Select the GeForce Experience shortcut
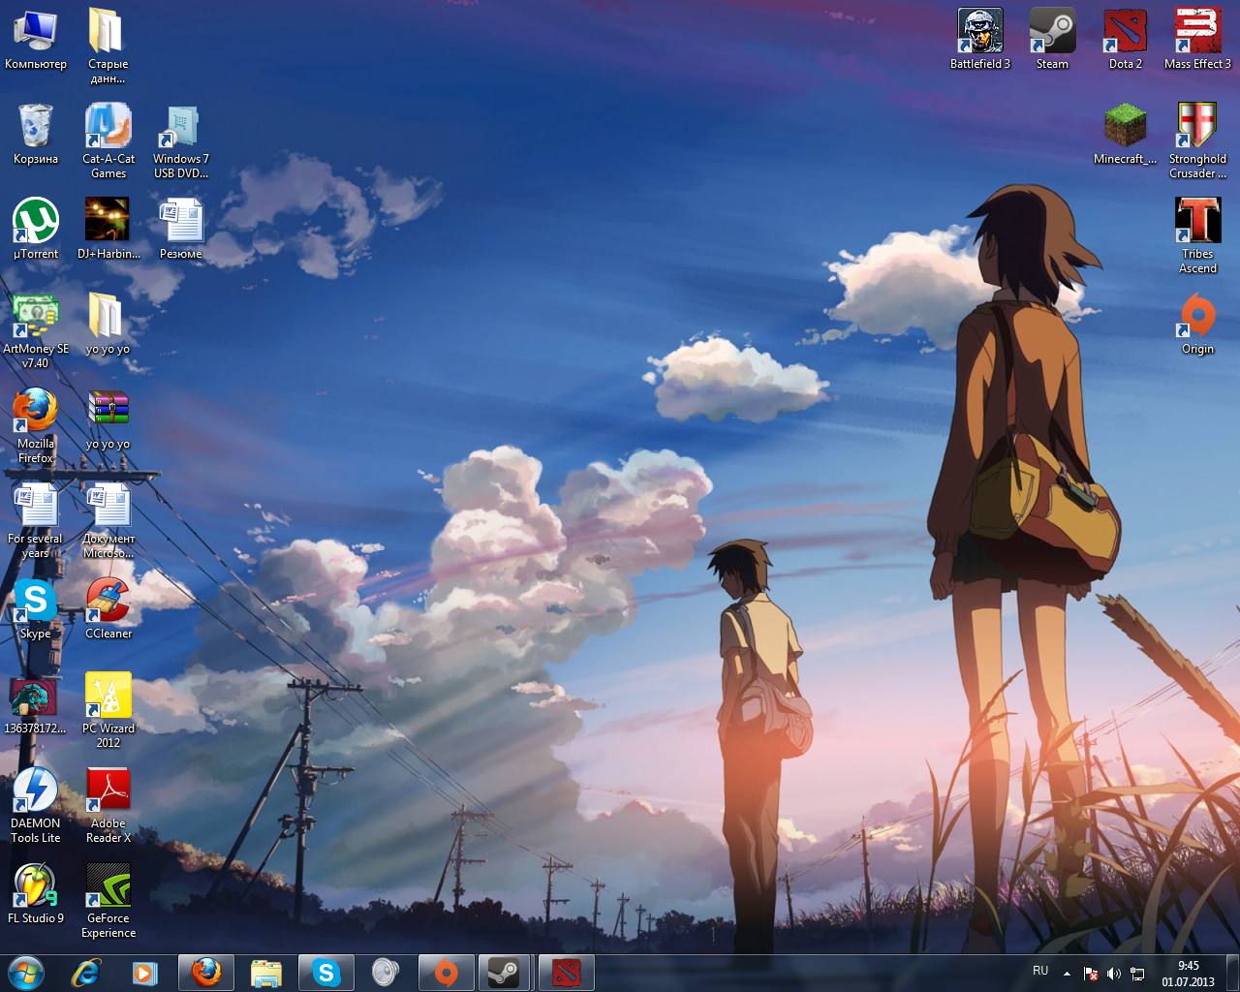1240x992 pixels. tap(108, 901)
